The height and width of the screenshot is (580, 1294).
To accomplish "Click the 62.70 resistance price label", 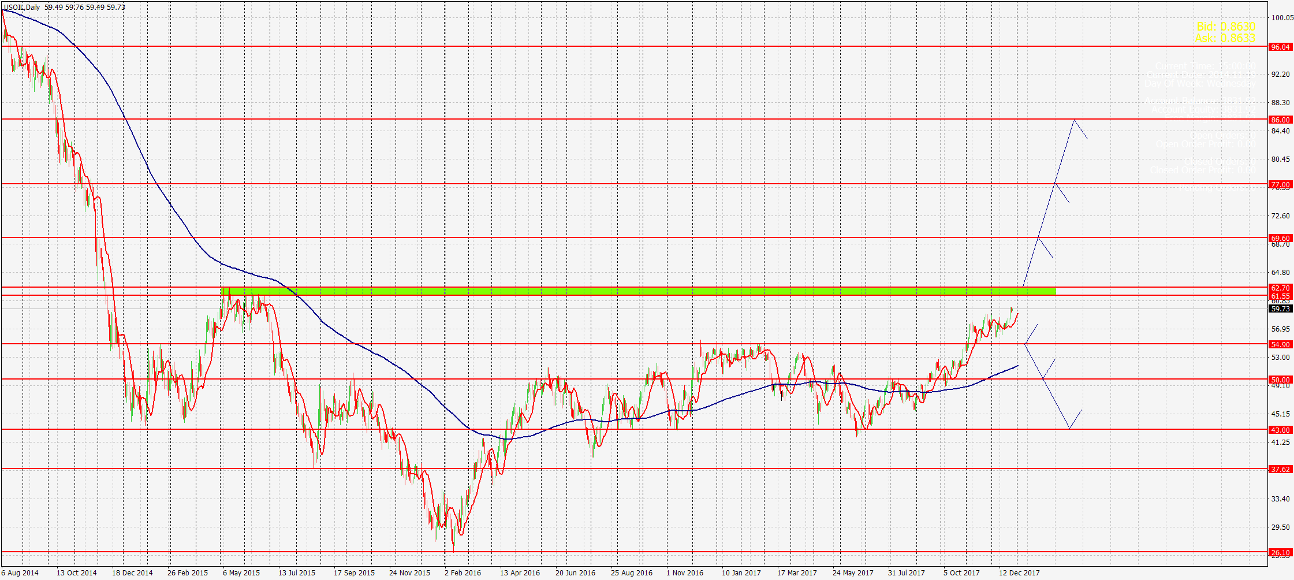I will point(1280,288).
